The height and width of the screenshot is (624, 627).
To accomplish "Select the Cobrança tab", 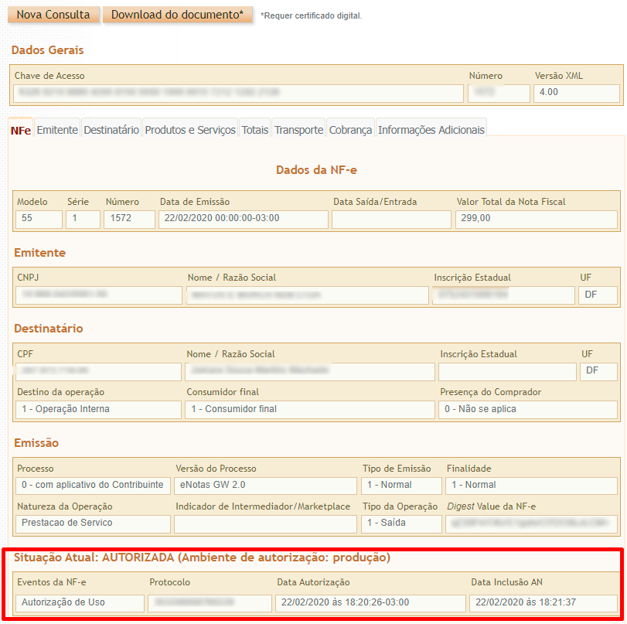I will pos(350,130).
